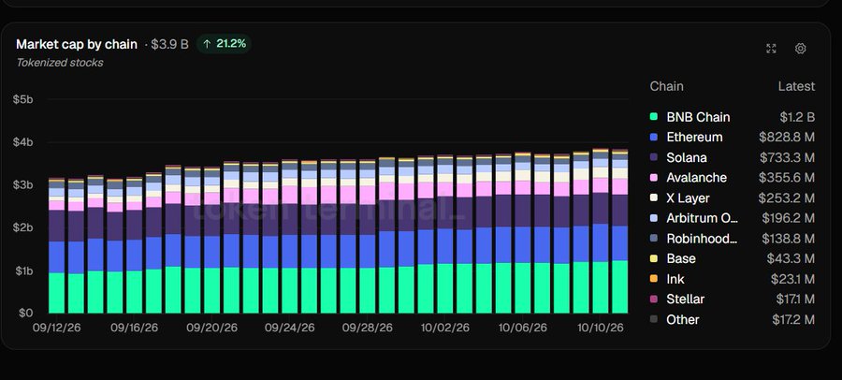Click the Other dark gray legend dot
This screenshot has width=842, height=380.
pyautogui.click(x=654, y=319)
